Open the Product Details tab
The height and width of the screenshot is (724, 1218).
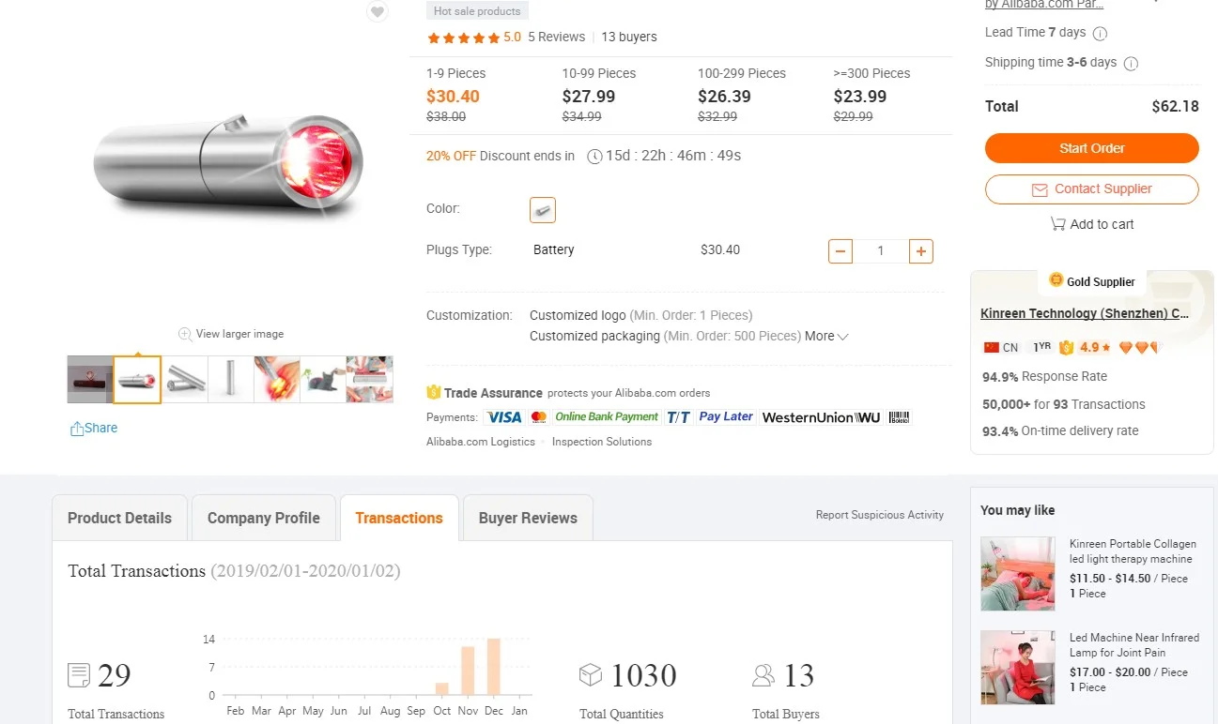click(119, 518)
